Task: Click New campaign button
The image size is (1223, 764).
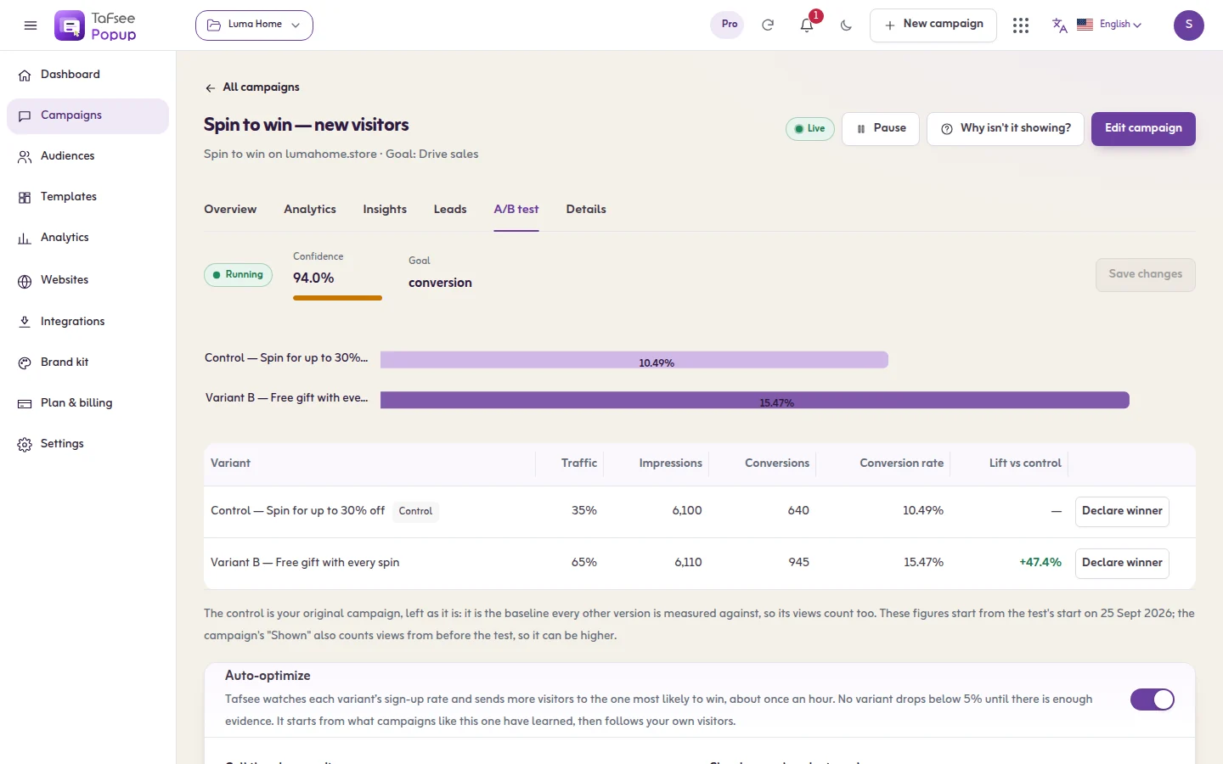Action: (933, 25)
